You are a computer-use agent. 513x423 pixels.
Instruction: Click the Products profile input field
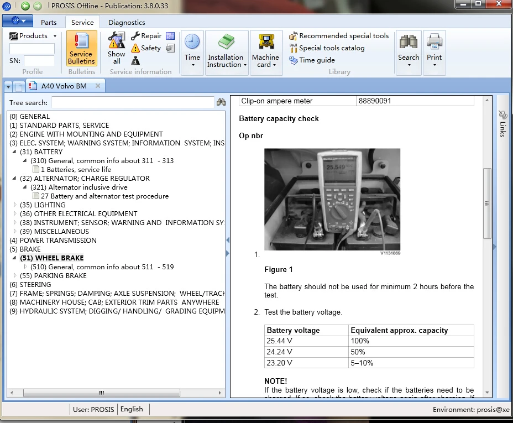click(32, 49)
